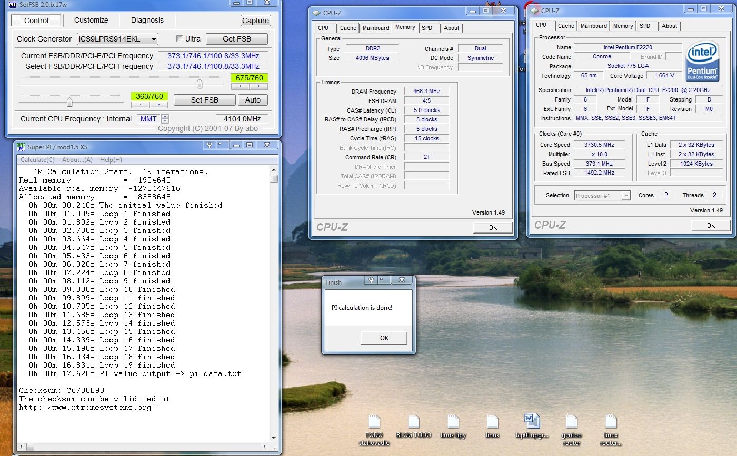Click the xtremesystems.org URL text
Image resolution: width=737 pixels, height=456 pixels.
coord(88,407)
